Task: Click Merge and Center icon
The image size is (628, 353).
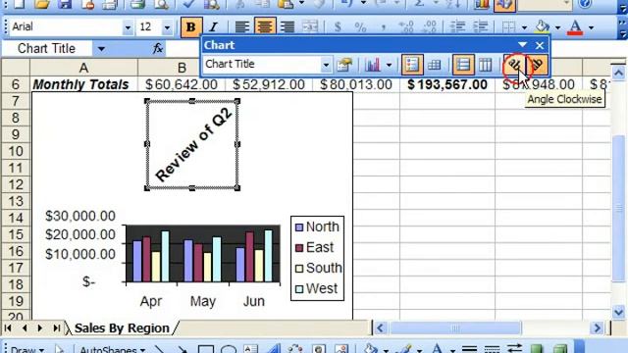Action: tap(310, 26)
